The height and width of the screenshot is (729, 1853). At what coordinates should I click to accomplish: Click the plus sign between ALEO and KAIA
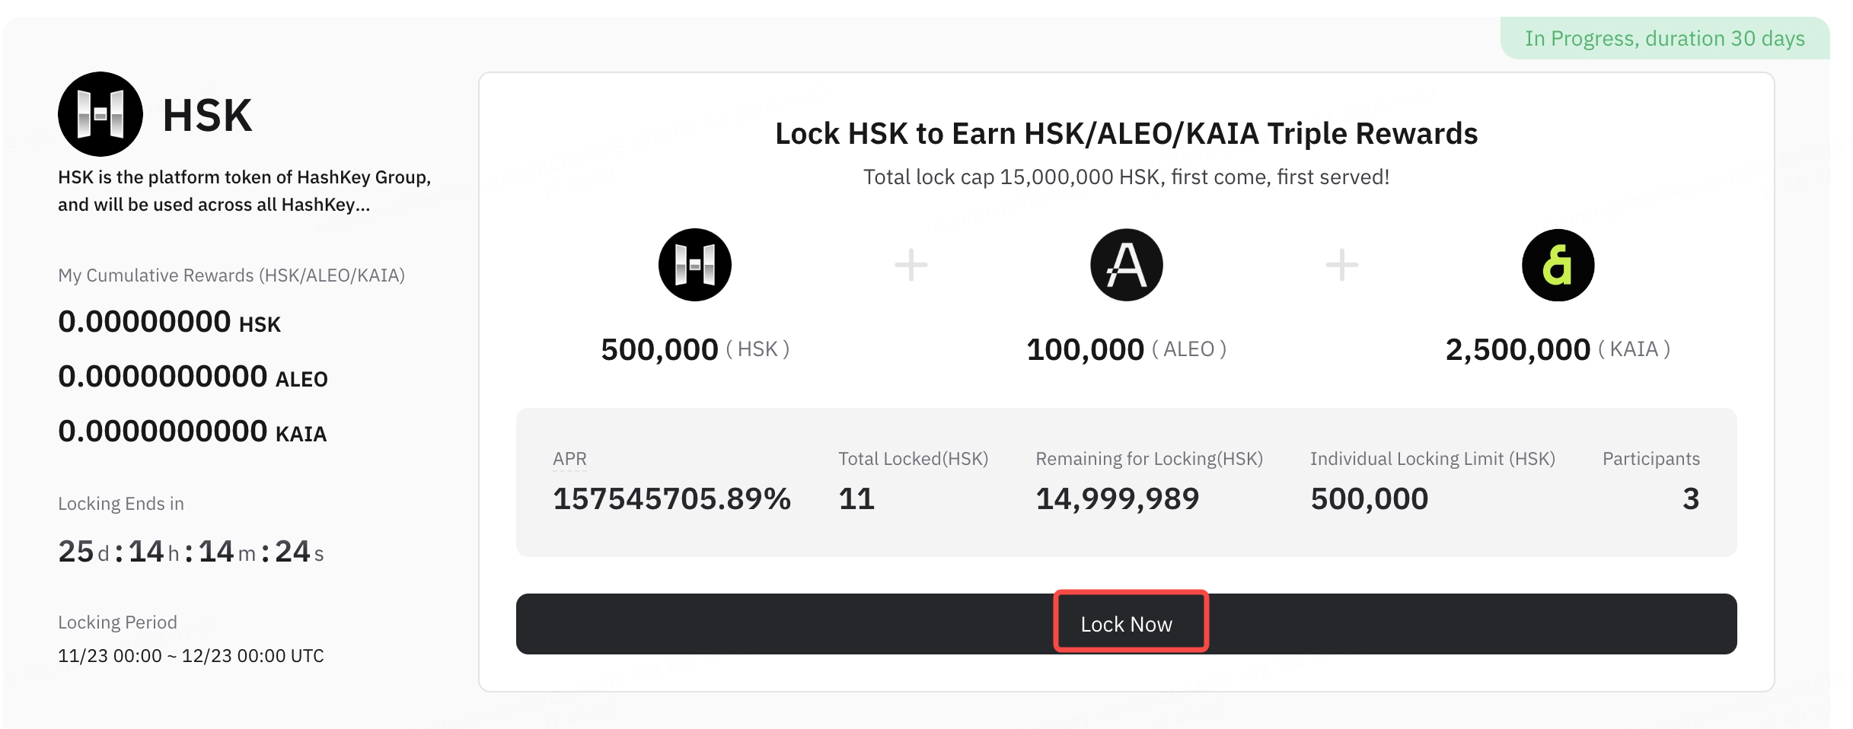pyautogui.click(x=1341, y=265)
